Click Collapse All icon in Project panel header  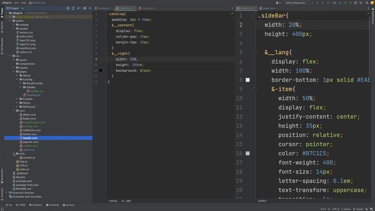78,8
